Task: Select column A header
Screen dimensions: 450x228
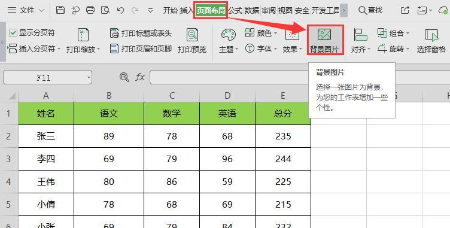Action: (46, 96)
